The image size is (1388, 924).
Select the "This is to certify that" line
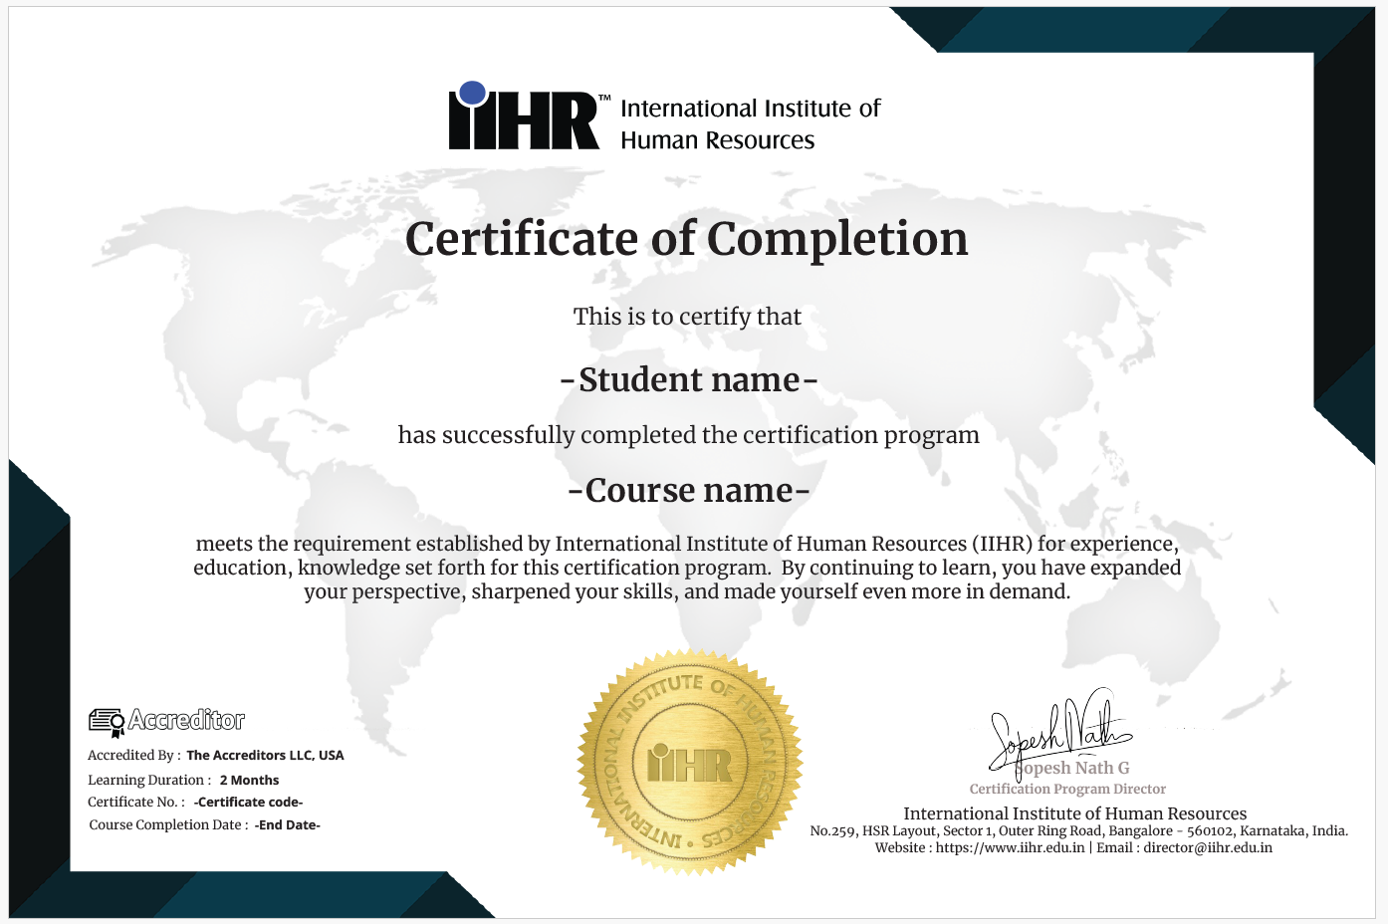pyautogui.click(x=687, y=317)
